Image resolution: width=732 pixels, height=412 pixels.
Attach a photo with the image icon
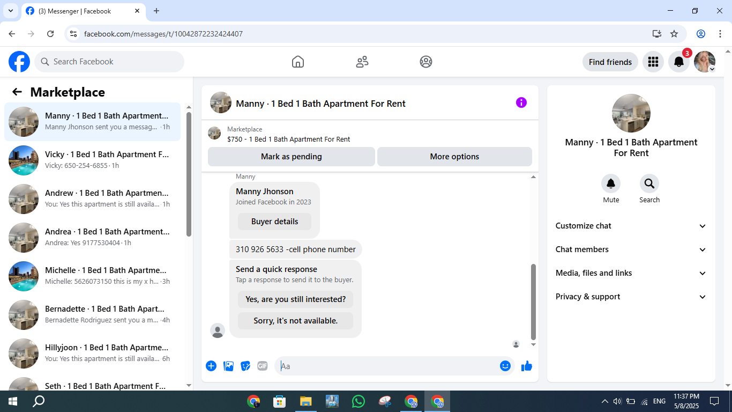coord(229,366)
